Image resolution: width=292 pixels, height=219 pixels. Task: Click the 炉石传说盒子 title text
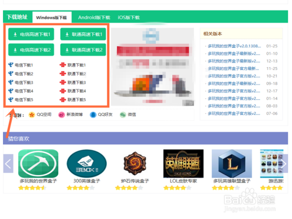135,181
